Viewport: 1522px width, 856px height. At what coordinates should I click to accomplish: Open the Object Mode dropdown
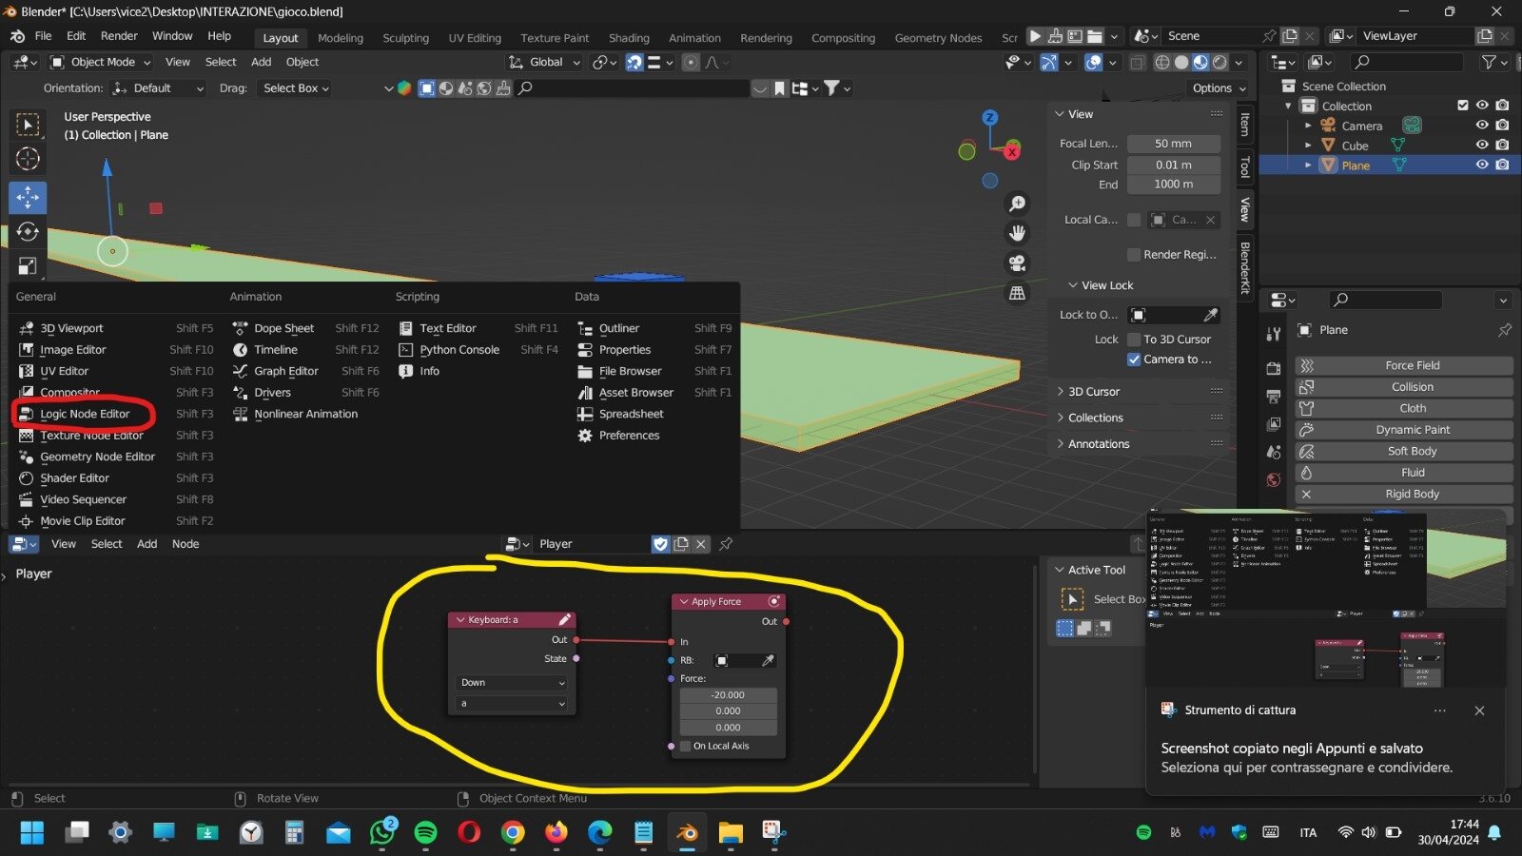[x=100, y=62]
